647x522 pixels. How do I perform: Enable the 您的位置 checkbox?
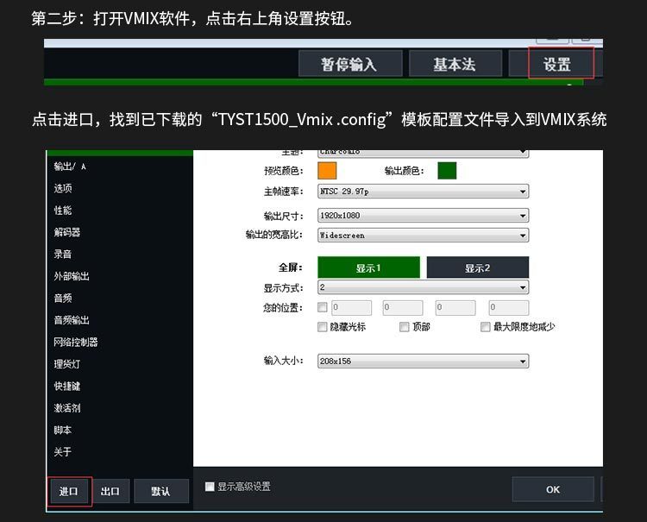pyautogui.click(x=323, y=307)
